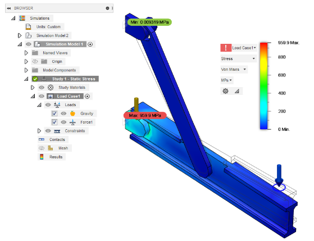Click the Mesh icon
The height and width of the screenshot is (241, 314).
pos(50,148)
